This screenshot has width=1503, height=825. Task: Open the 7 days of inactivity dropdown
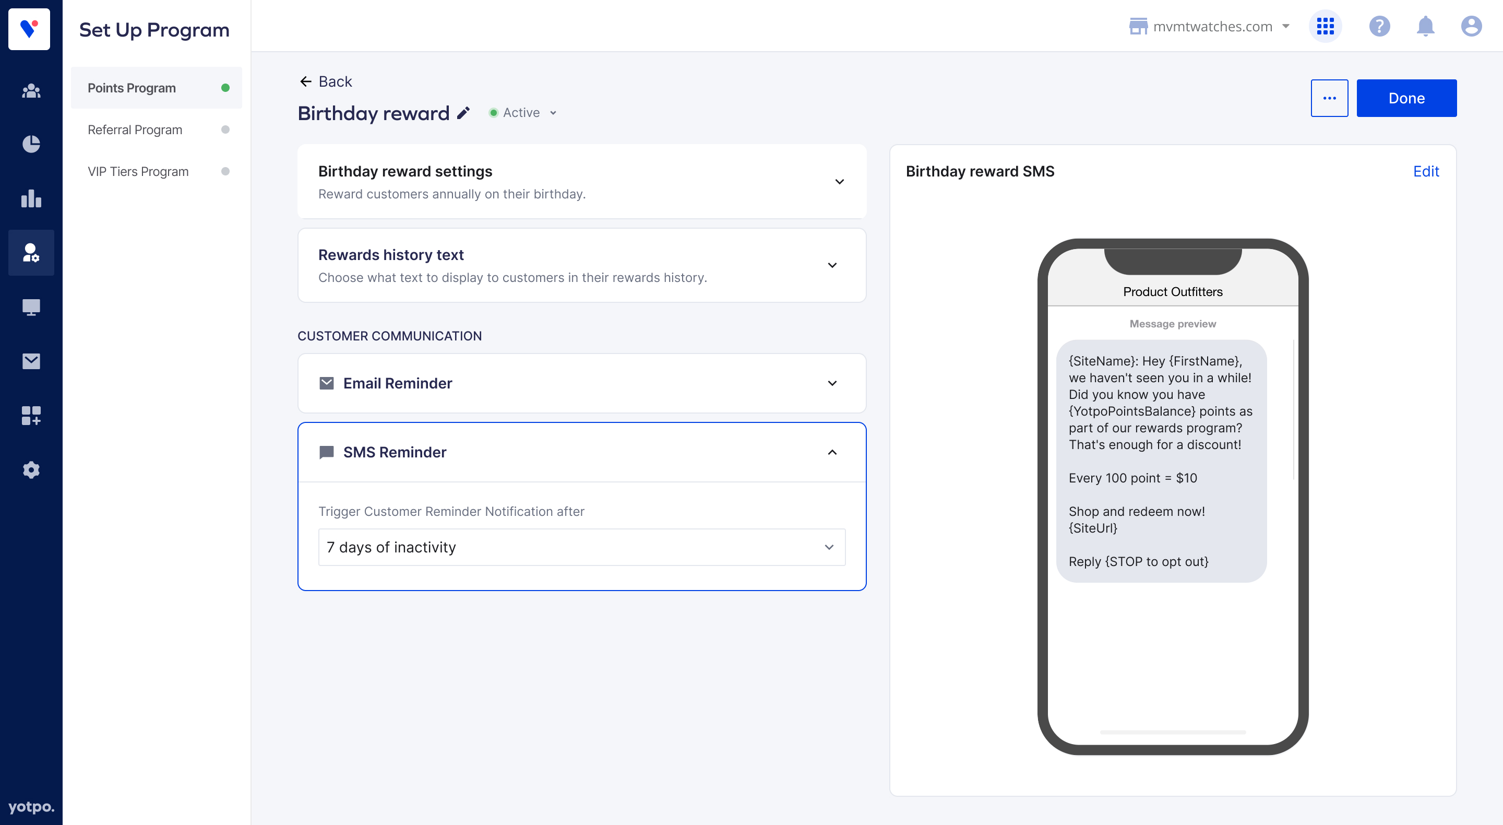pos(581,547)
